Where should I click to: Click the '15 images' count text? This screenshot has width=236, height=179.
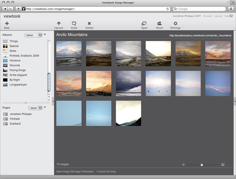(63, 164)
